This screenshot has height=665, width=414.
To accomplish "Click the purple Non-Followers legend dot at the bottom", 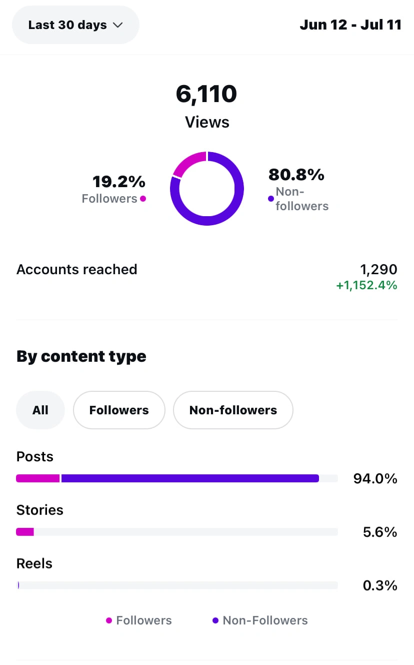I will [x=215, y=620].
